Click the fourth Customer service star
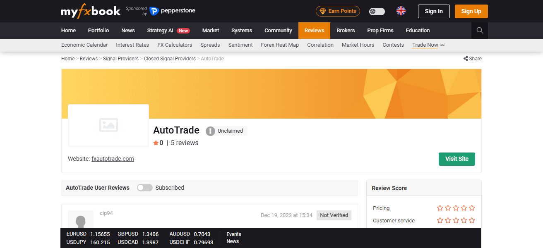The image size is (543, 248). (x=464, y=221)
